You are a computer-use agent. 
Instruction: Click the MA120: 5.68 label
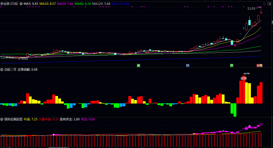point(101,4)
